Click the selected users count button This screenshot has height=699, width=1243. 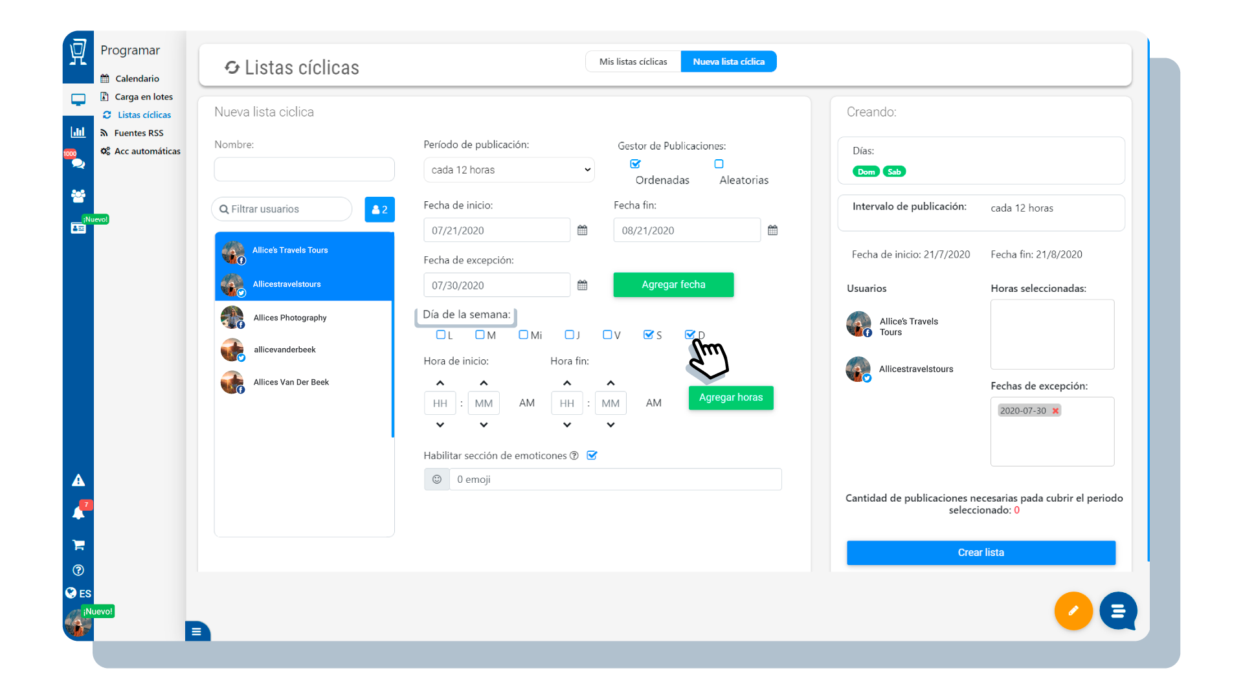[379, 210]
